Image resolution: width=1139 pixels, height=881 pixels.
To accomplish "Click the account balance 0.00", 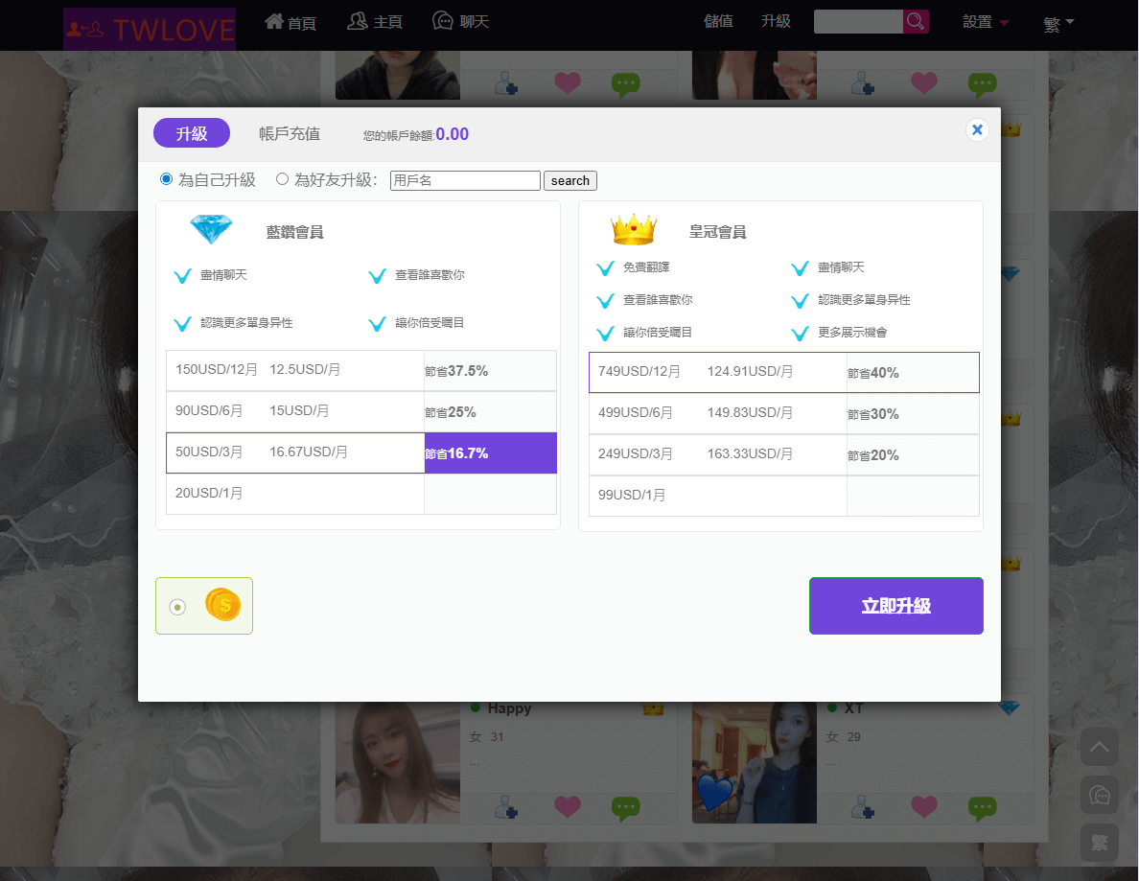I will [452, 134].
